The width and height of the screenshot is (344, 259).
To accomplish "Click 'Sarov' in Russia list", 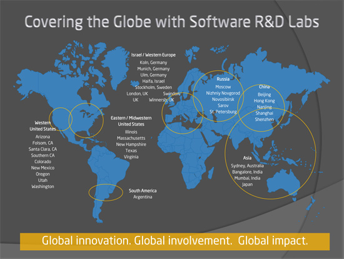I will (x=223, y=105).
